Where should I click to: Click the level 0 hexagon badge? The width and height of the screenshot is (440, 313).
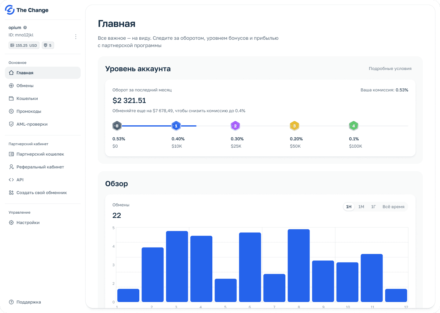117,126
